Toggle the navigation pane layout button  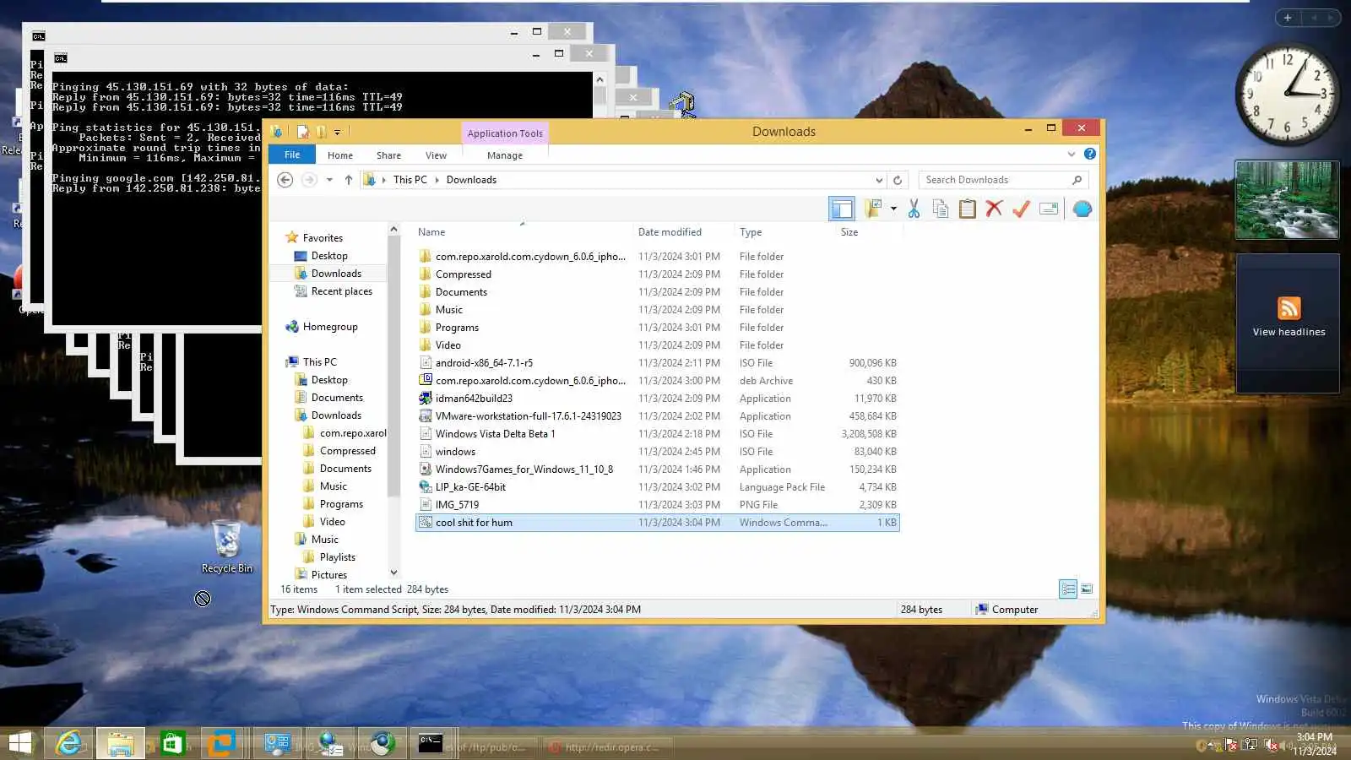842,209
